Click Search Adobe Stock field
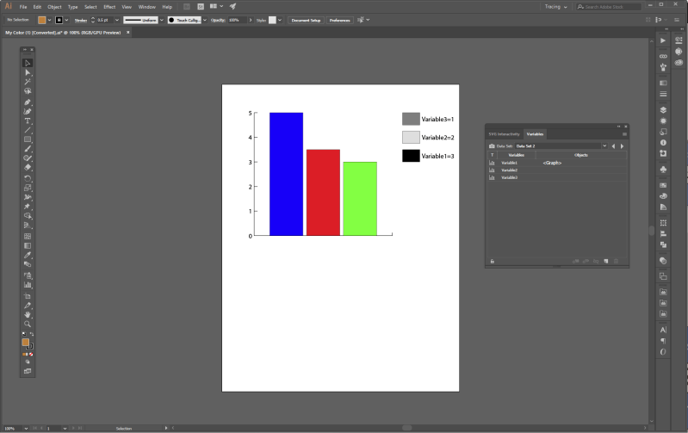The width and height of the screenshot is (688, 433). point(609,7)
